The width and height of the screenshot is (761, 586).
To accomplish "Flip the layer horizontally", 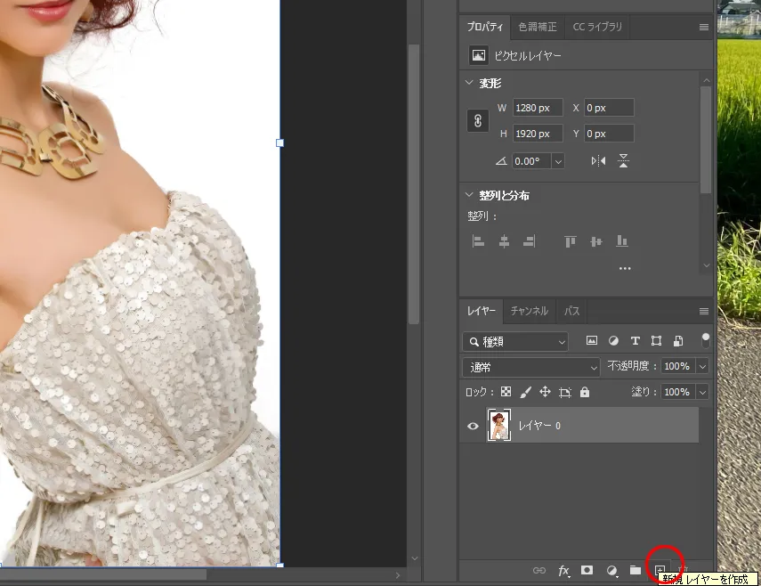I will click(x=598, y=161).
